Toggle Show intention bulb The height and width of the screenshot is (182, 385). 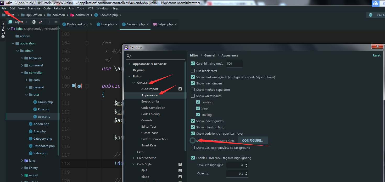coord(193,127)
